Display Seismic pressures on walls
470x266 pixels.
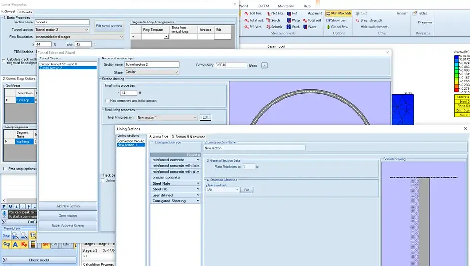[x=274, y=27]
